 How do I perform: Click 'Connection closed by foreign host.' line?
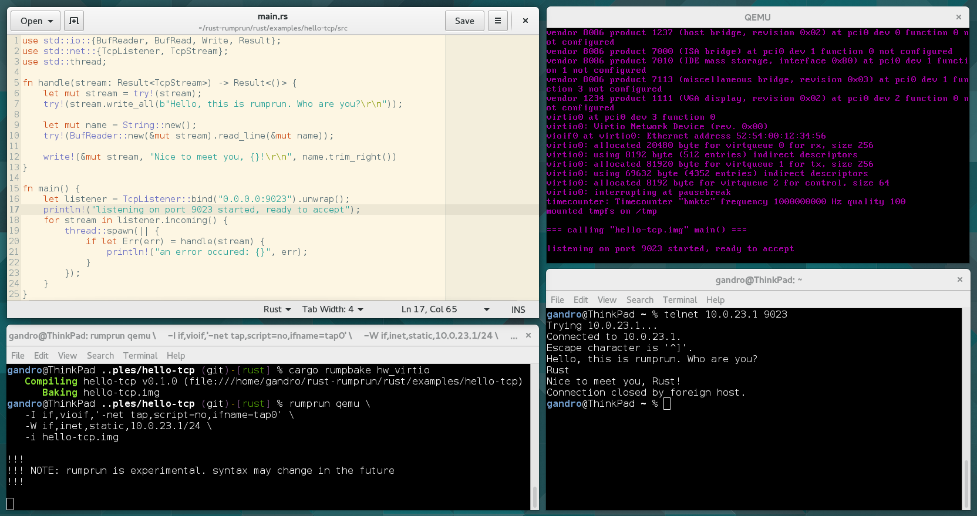coord(646,393)
